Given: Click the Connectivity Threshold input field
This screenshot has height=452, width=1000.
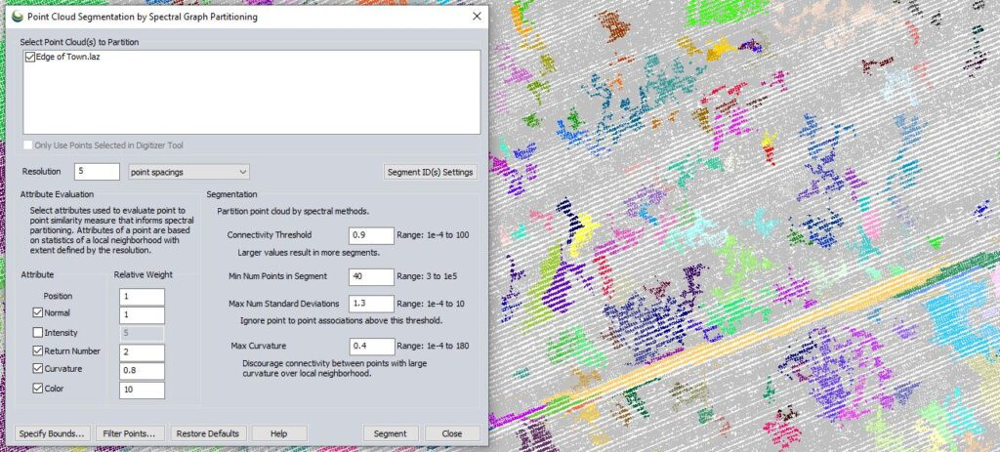Looking at the screenshot, I should (372, 235).
